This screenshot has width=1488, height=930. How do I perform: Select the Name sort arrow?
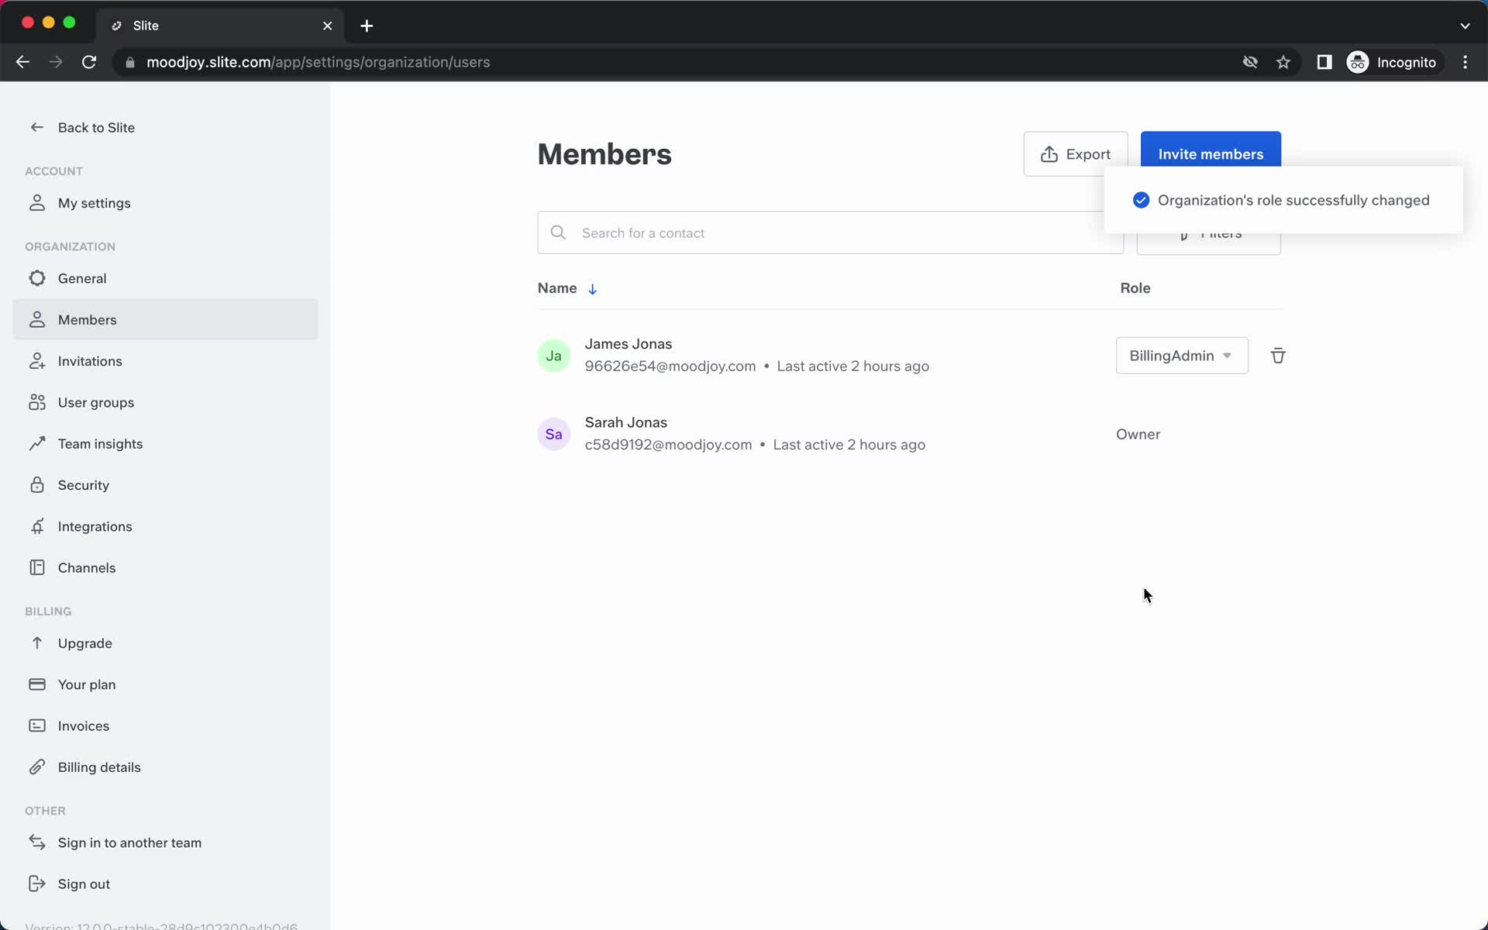pyautogui.click(x=592, y=288)
